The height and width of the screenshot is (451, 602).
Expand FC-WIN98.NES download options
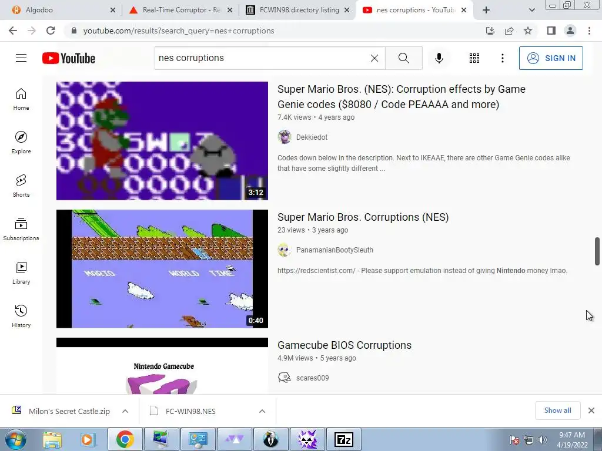point(262,411)
